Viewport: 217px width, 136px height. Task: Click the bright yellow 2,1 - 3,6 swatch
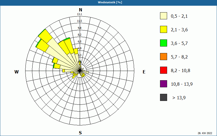click(164, 29)
